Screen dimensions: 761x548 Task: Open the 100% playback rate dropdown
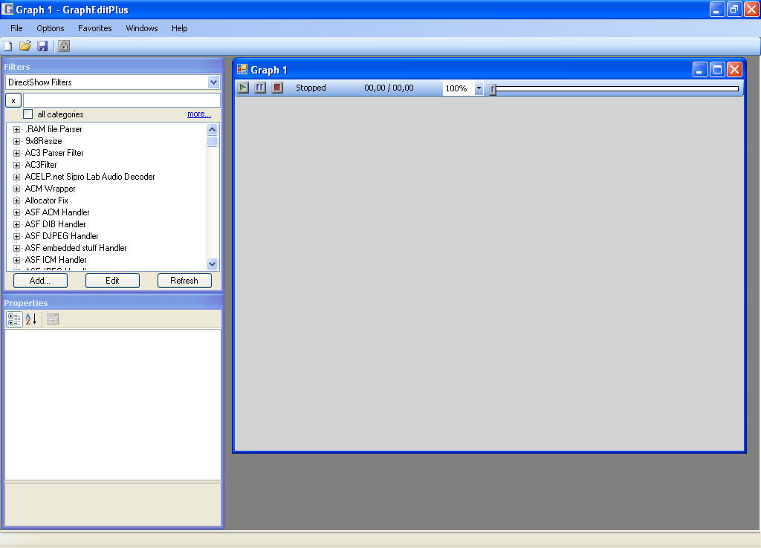(479, 88)
